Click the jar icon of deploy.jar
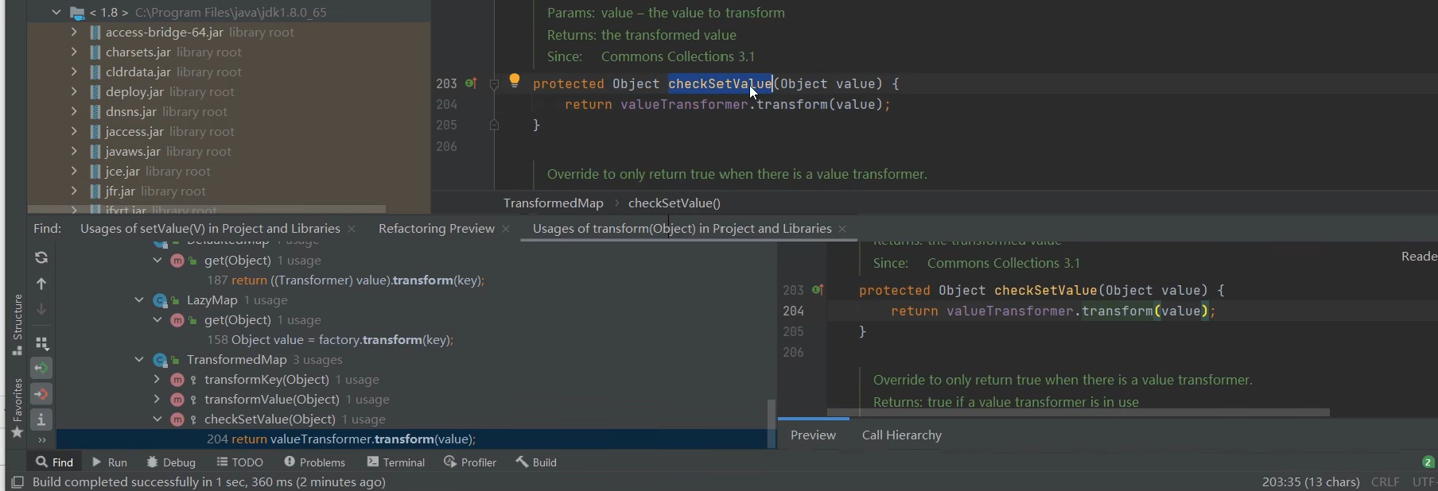Viewport: 1438px width, 491px height. point(95,92)
